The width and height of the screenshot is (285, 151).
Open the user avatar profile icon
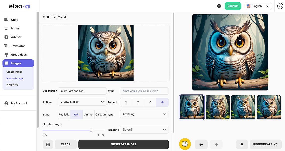[280, 6]
